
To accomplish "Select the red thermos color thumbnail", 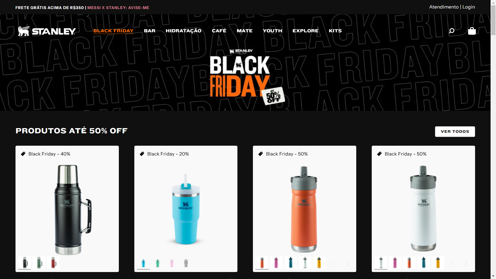I will (x=53, y=263).
